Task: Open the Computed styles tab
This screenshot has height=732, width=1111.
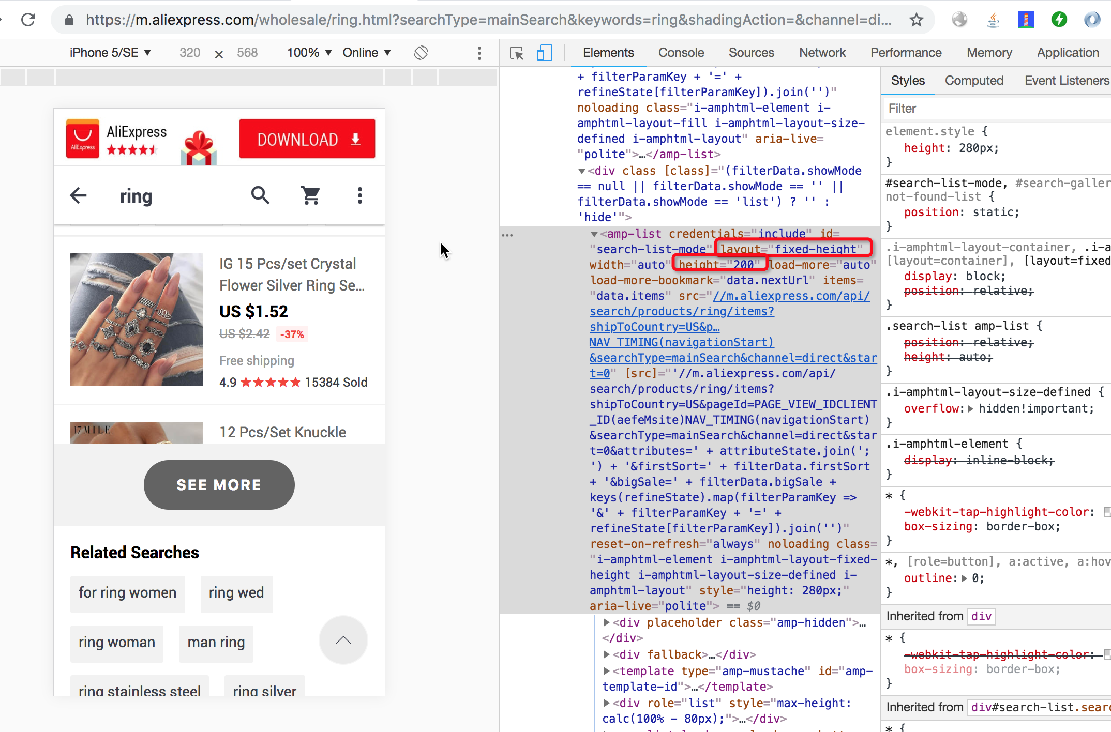Action: (x=974, y=81)
